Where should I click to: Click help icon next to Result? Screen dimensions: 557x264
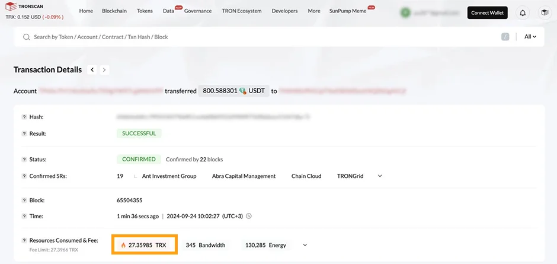24,133
